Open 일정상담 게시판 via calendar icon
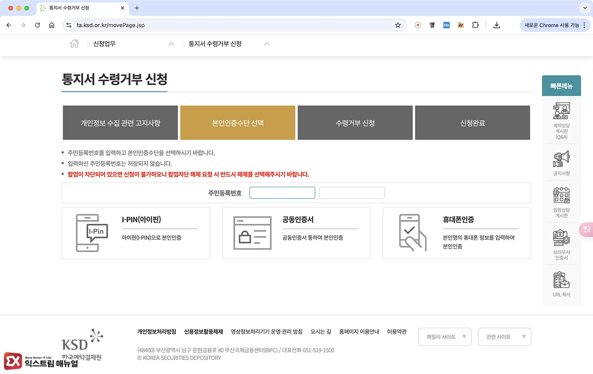This screenshot has height=374, width=593. [x=561, y=195]
